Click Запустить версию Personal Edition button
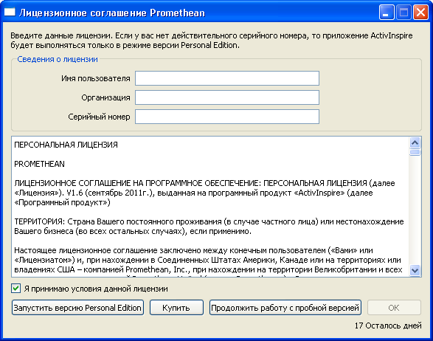 coord(77,308)
